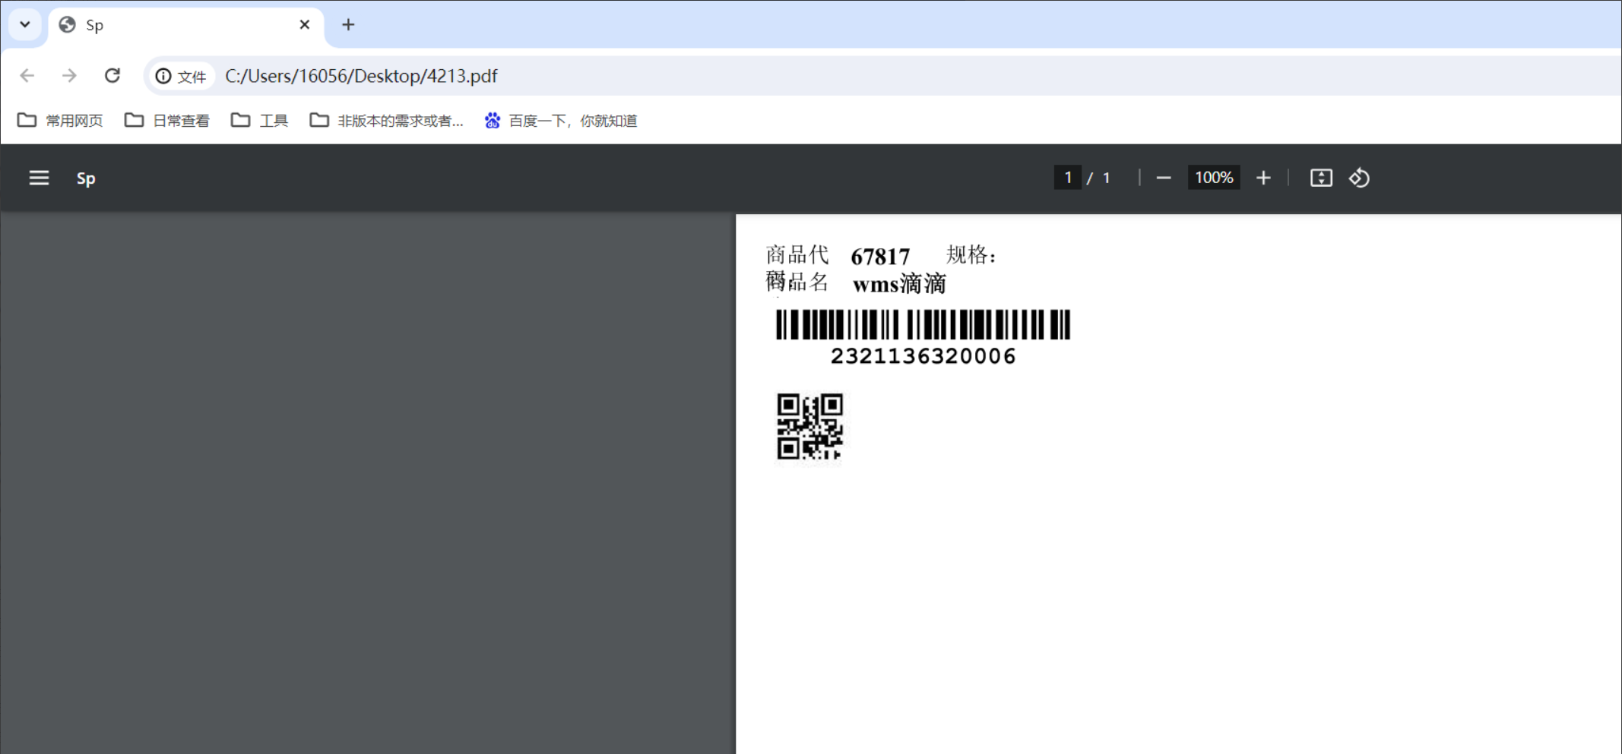
Task: Click the barcode number 2321136320006
Action: coord(923,356)
